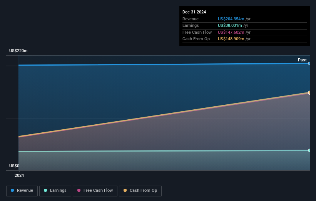Click the 2024 x-axis label
Screen dimensions: 316x201
click(19, 175)
